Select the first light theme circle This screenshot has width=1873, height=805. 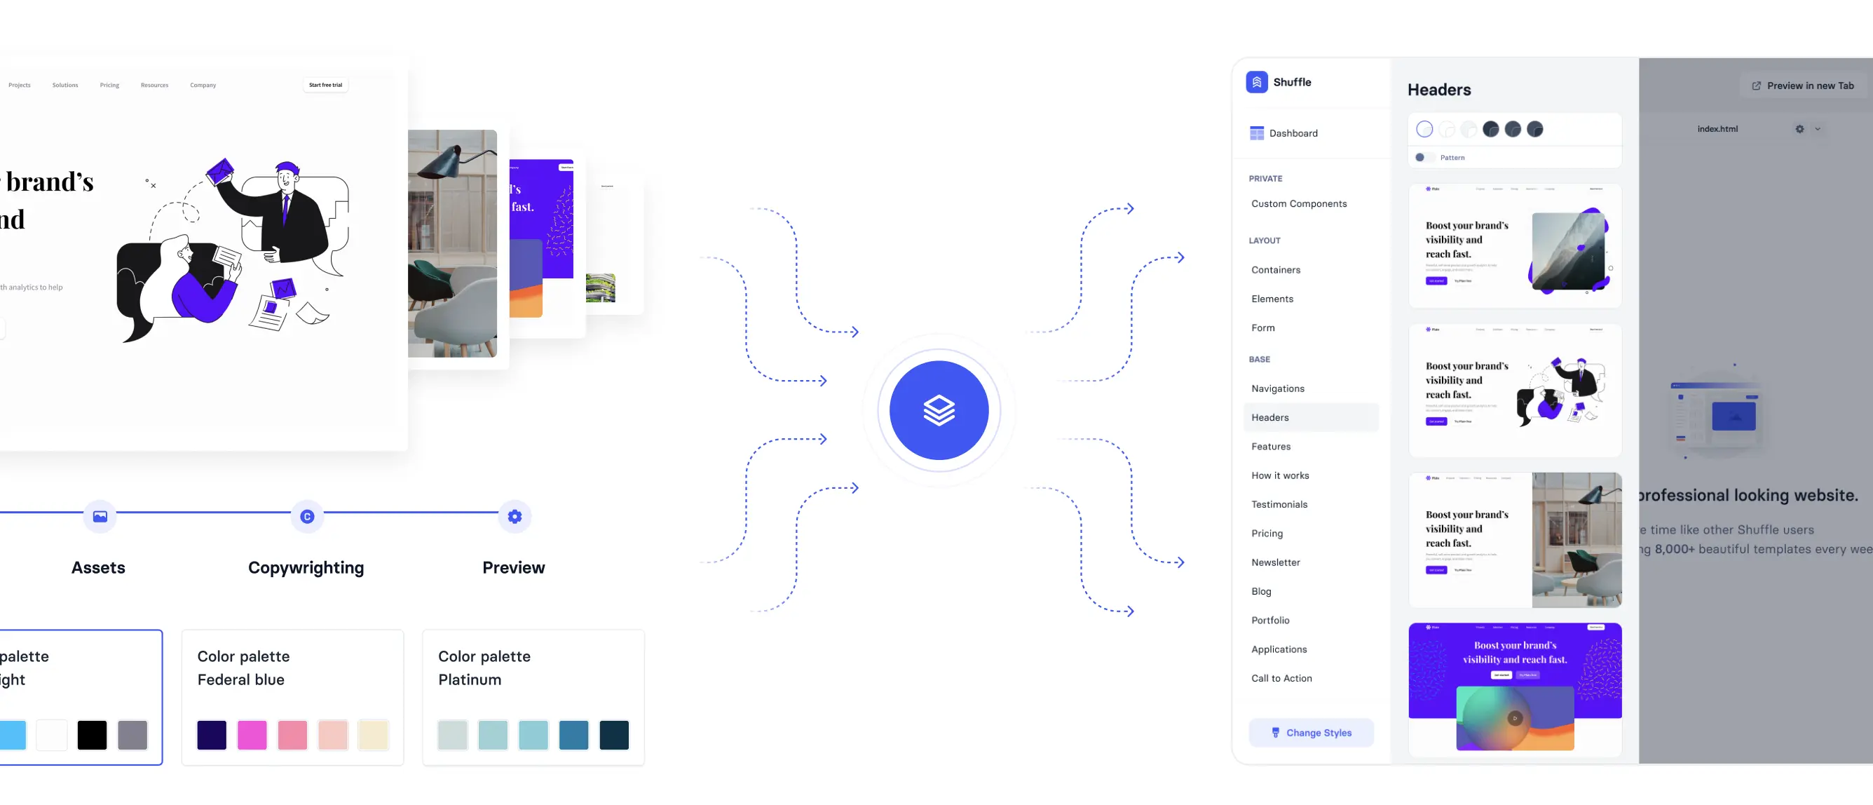click(x=1425, y=129)
